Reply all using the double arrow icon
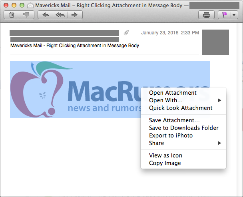The width and height of the screenshot is (243, 197). pos(60,15)
